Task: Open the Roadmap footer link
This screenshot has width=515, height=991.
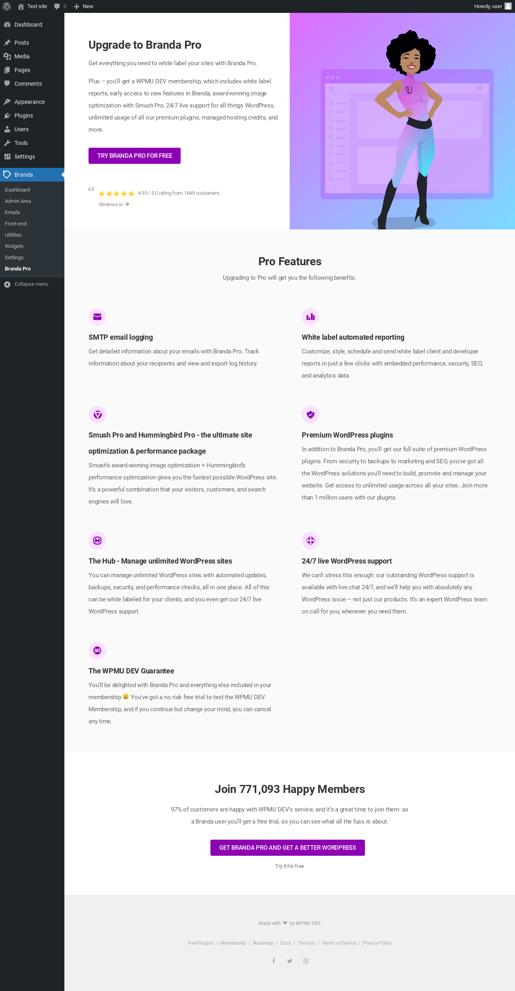Action: (x=263, y=943)
